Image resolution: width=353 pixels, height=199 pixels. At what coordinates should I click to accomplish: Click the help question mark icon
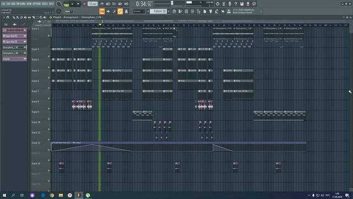[x=236, y=4]
